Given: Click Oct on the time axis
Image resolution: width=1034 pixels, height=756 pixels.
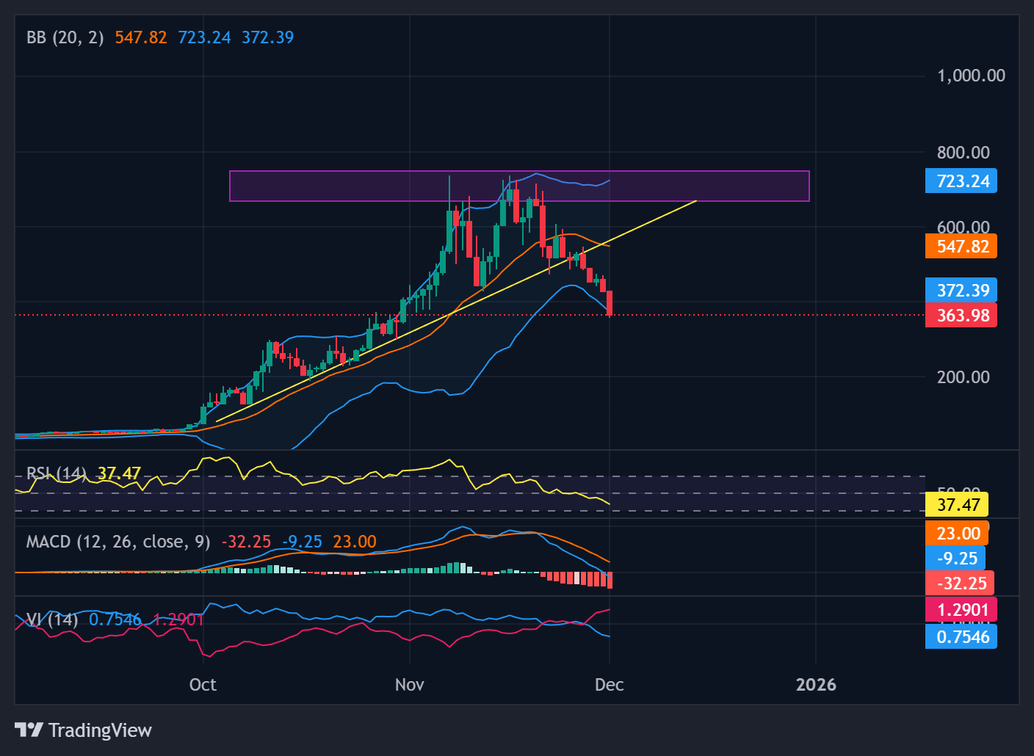Looking at the screenshot, I should pos(203,684).
